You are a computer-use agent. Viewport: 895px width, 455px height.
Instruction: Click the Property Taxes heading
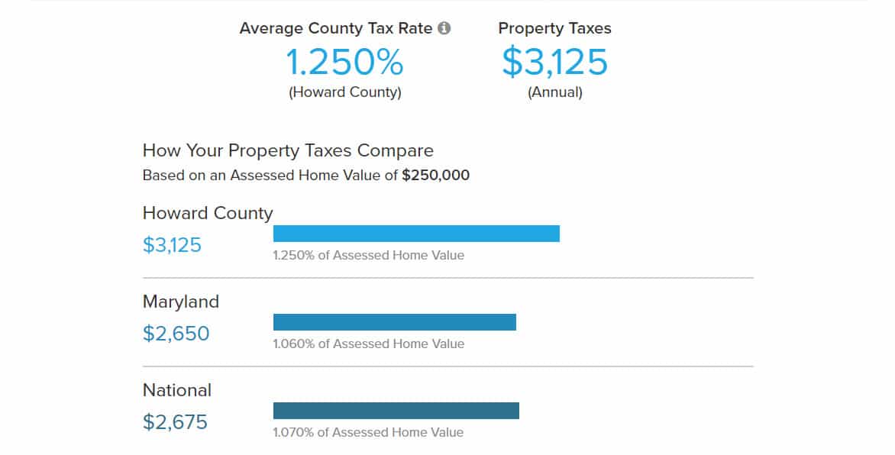[x=554, y=28]
